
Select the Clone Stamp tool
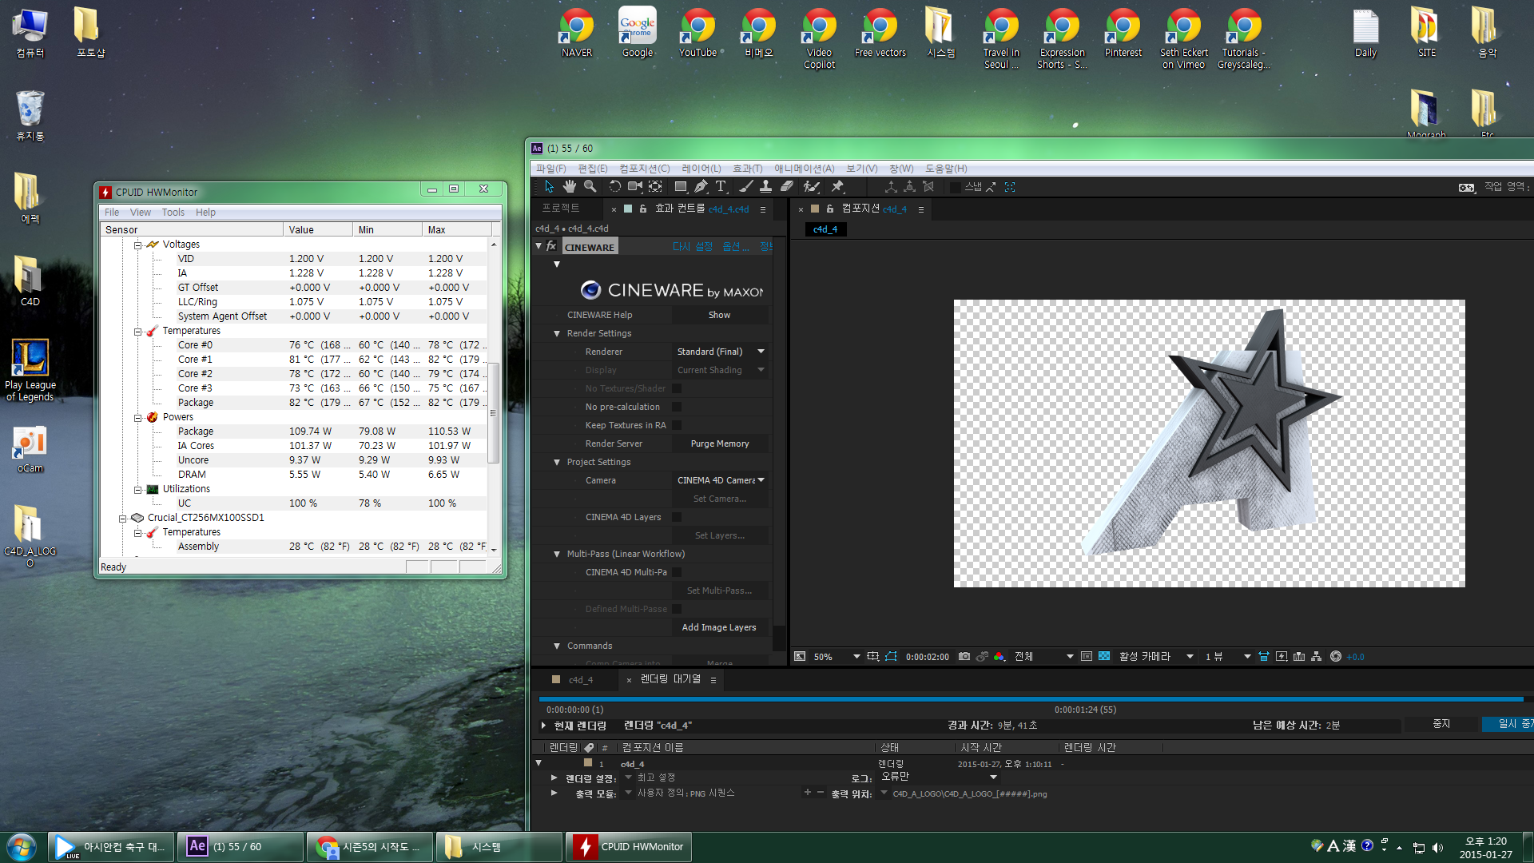coord(765,186)
